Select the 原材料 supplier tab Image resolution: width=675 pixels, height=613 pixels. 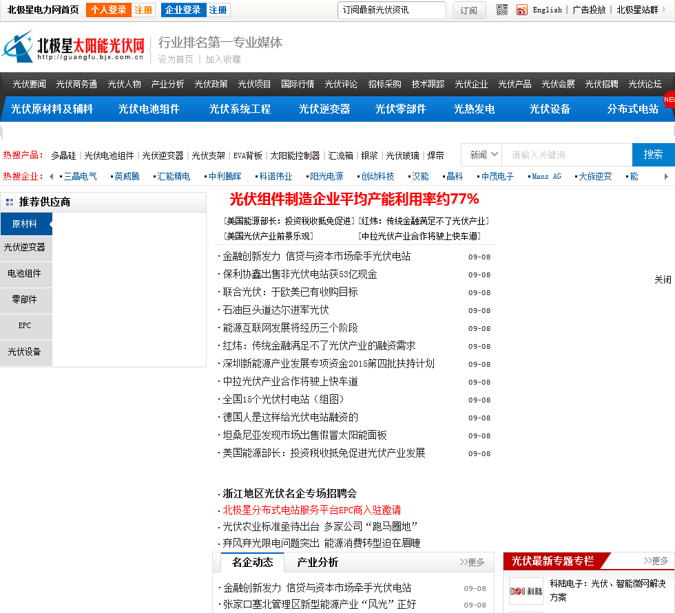click(x=25, y=224)
